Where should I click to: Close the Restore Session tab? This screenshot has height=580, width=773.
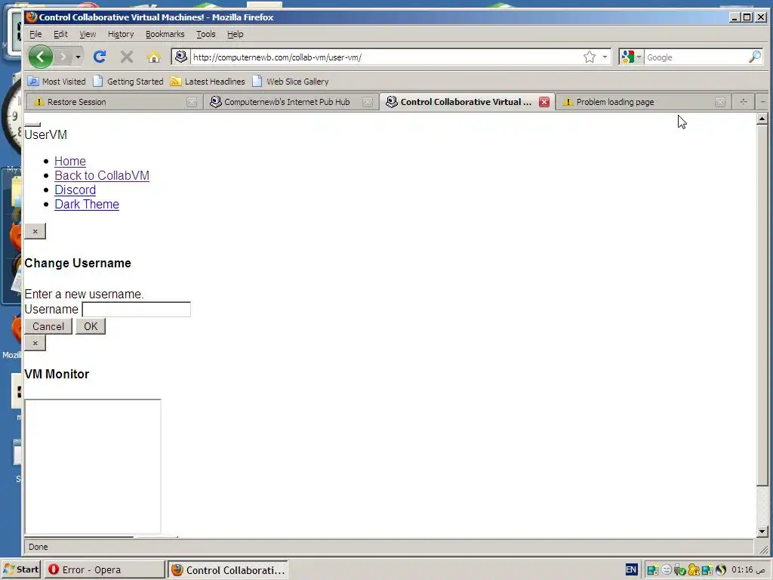click(192, 102)
